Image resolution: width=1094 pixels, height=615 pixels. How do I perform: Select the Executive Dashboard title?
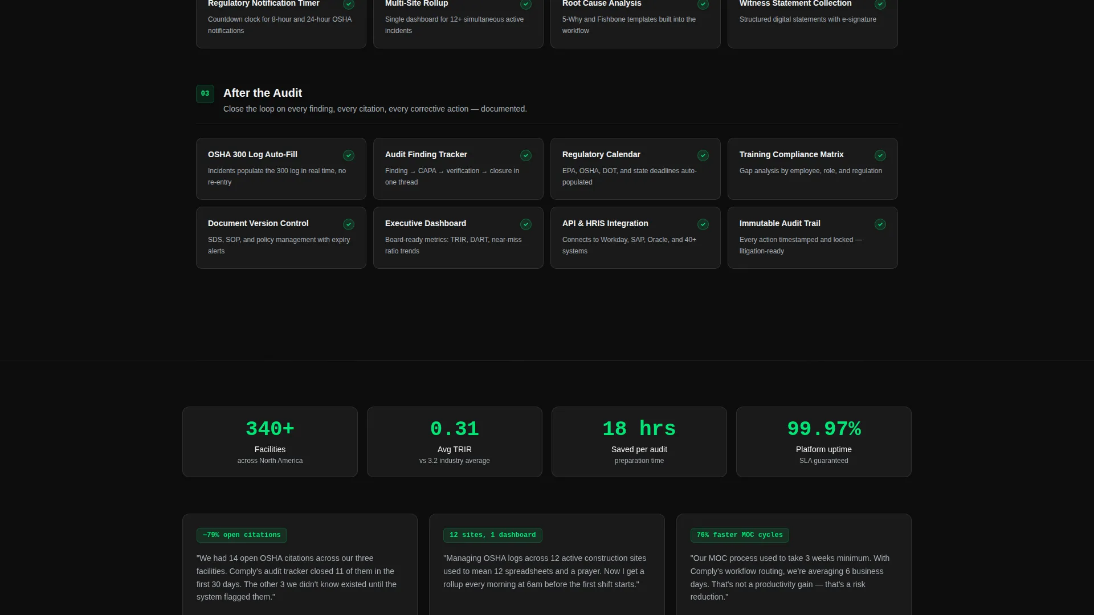click(426, 223)
